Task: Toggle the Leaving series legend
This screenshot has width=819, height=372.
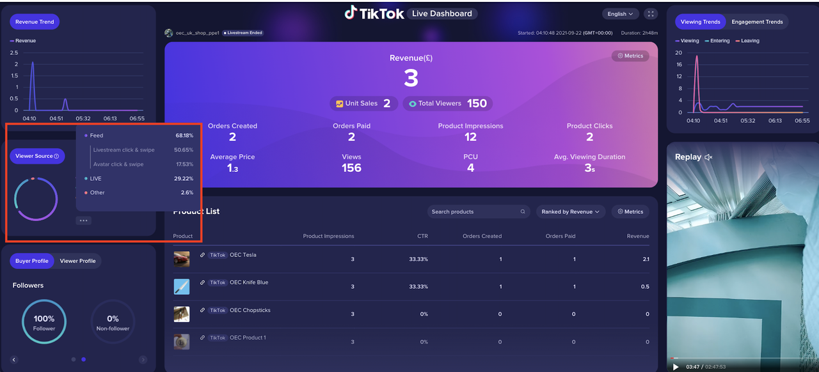Action: (x=747, y=41)
